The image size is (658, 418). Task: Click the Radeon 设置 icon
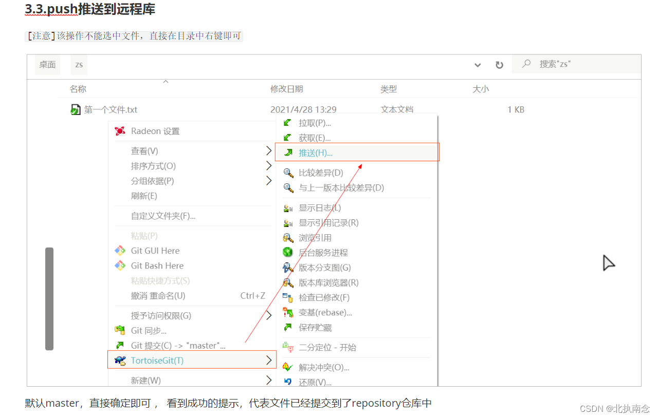click(120, 131)
